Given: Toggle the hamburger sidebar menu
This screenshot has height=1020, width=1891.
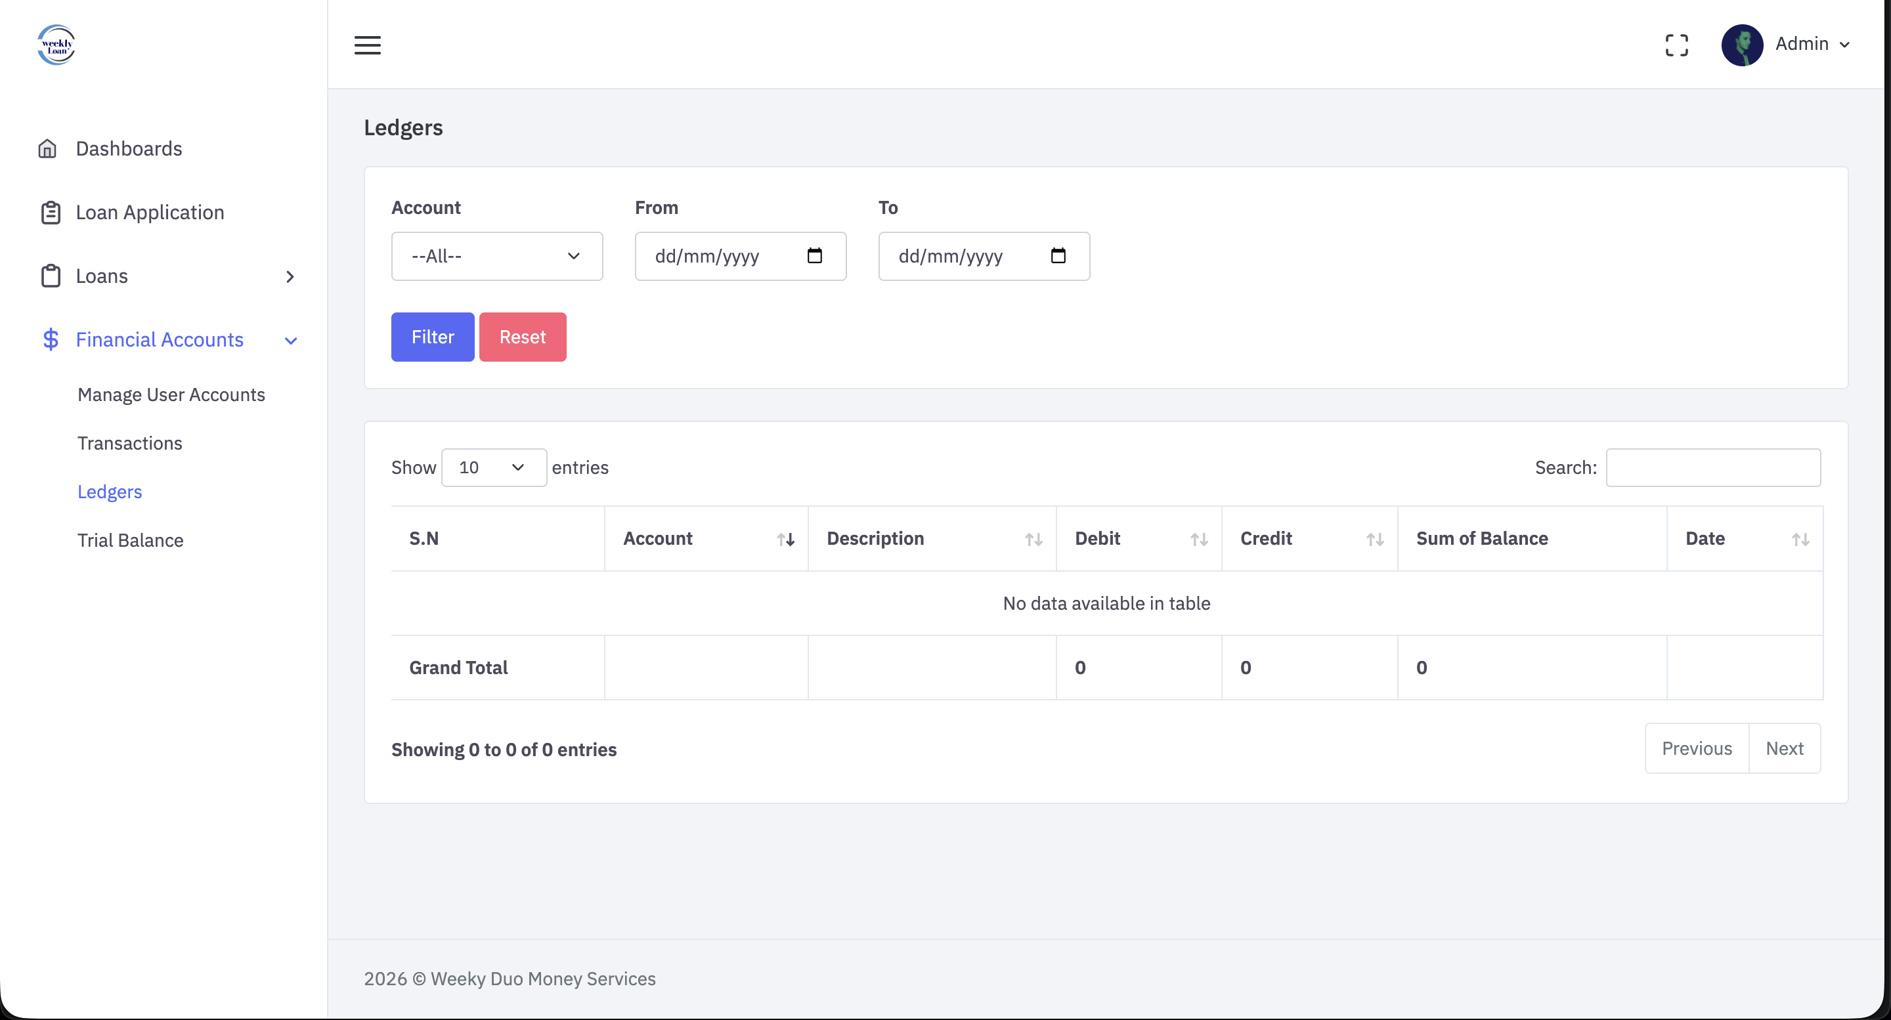Looking at the screenshot, I should coord(367,45).
